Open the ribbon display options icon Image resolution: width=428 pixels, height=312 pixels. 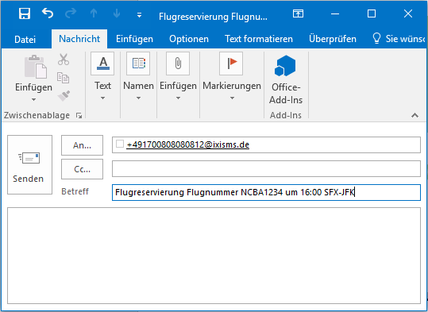(298, 13)
